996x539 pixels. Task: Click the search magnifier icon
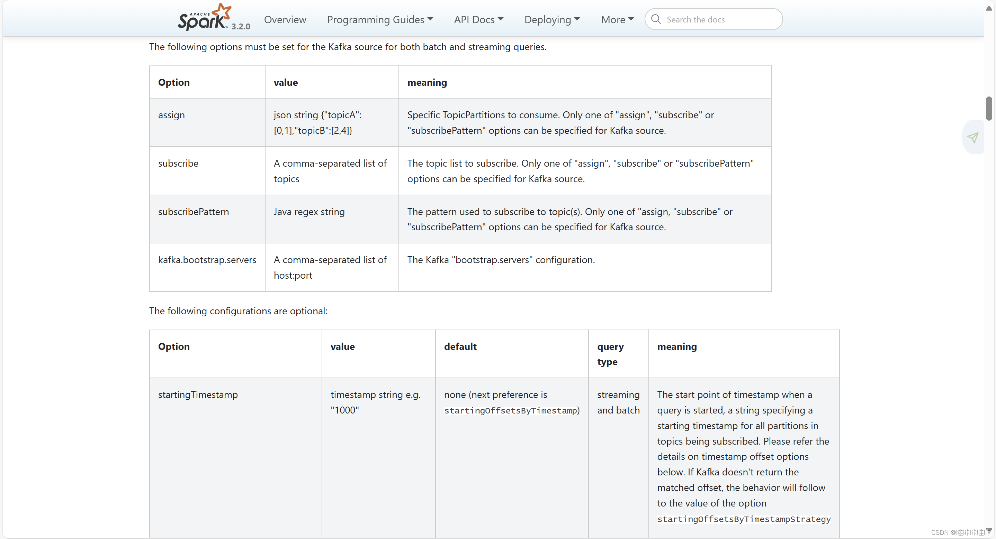click(x=656, y=19)
